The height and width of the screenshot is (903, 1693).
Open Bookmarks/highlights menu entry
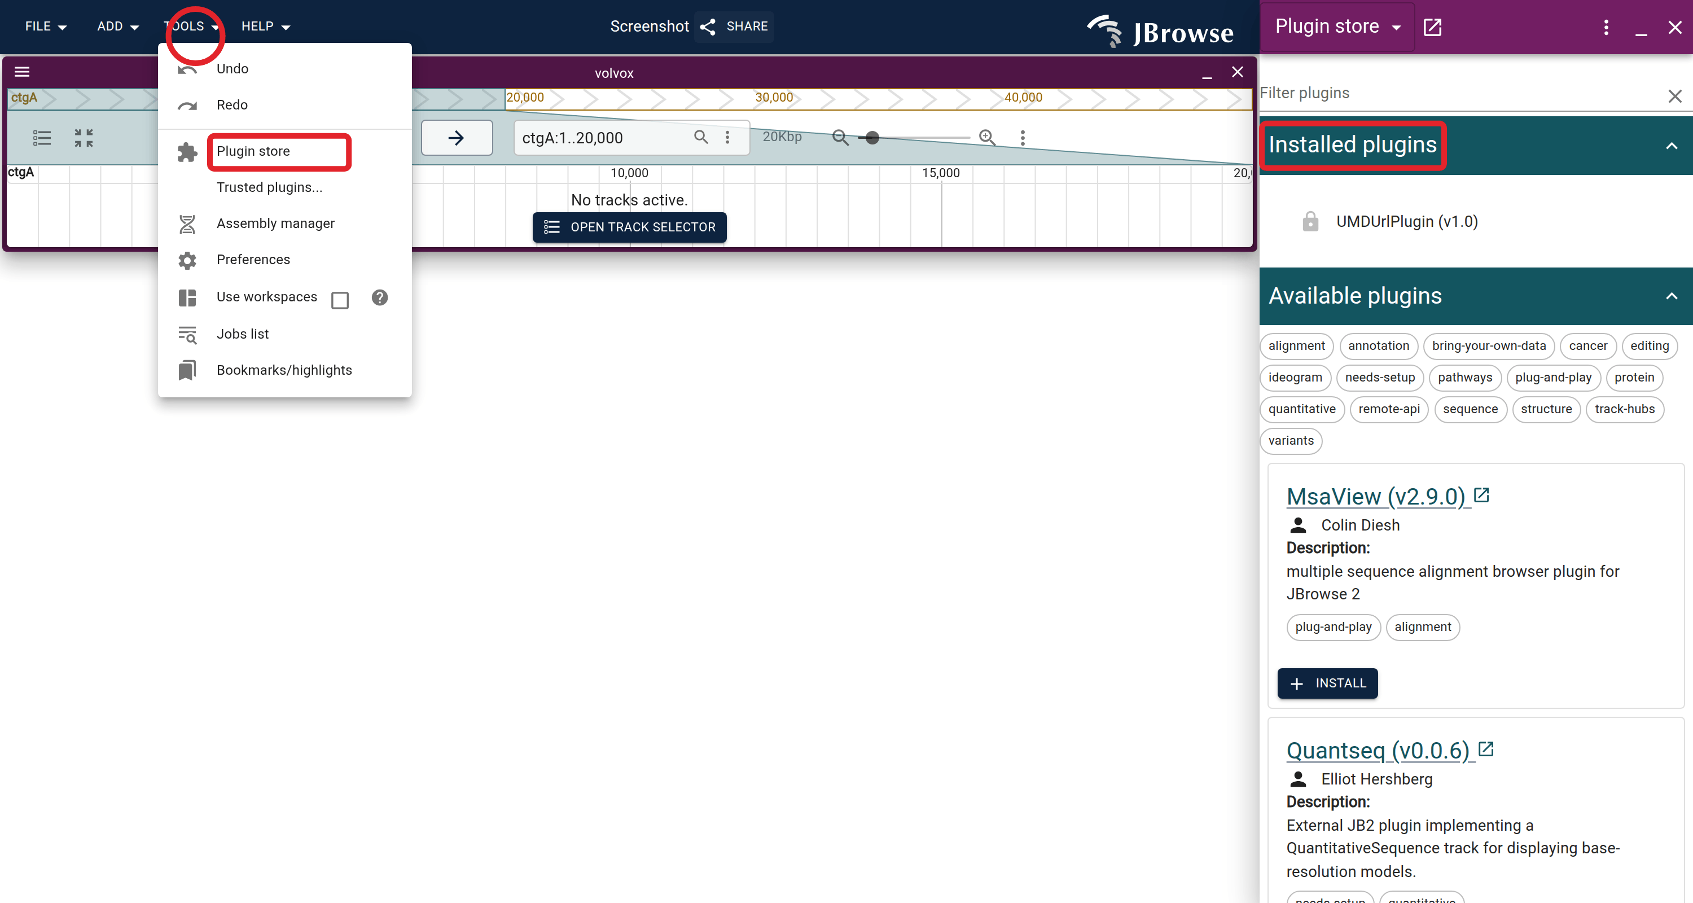[x=284, y=370]
